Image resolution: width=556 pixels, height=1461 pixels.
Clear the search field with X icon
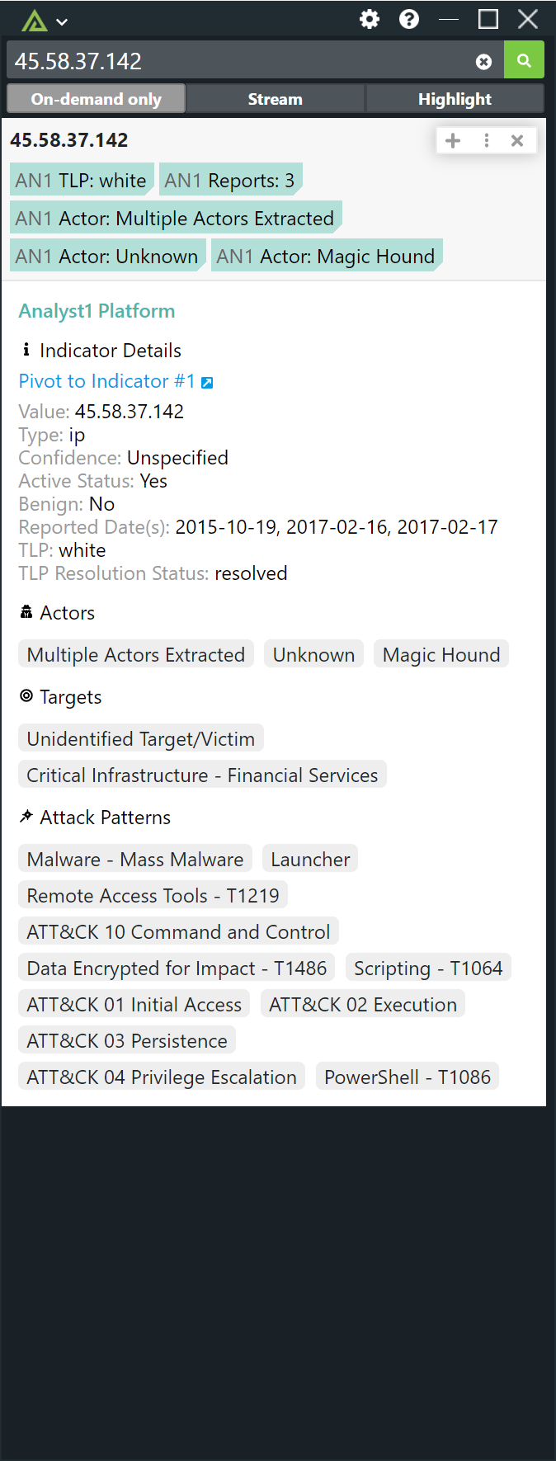point(484,62)
